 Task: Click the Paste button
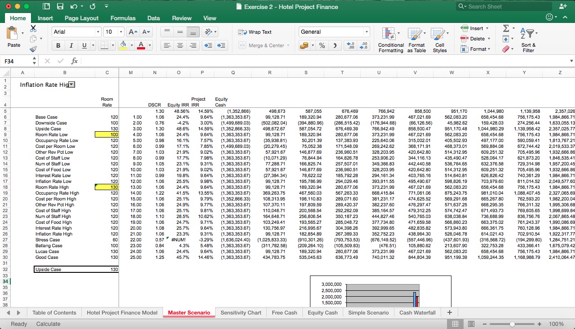[x=13, y=38]
